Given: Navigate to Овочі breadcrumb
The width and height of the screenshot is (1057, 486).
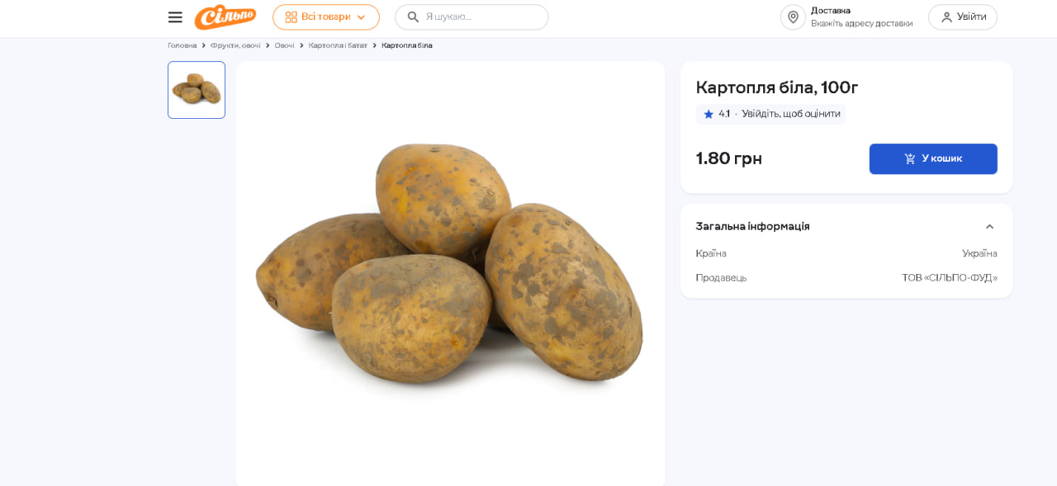Looking at the screenshot, I should click(x=284, y=45).
